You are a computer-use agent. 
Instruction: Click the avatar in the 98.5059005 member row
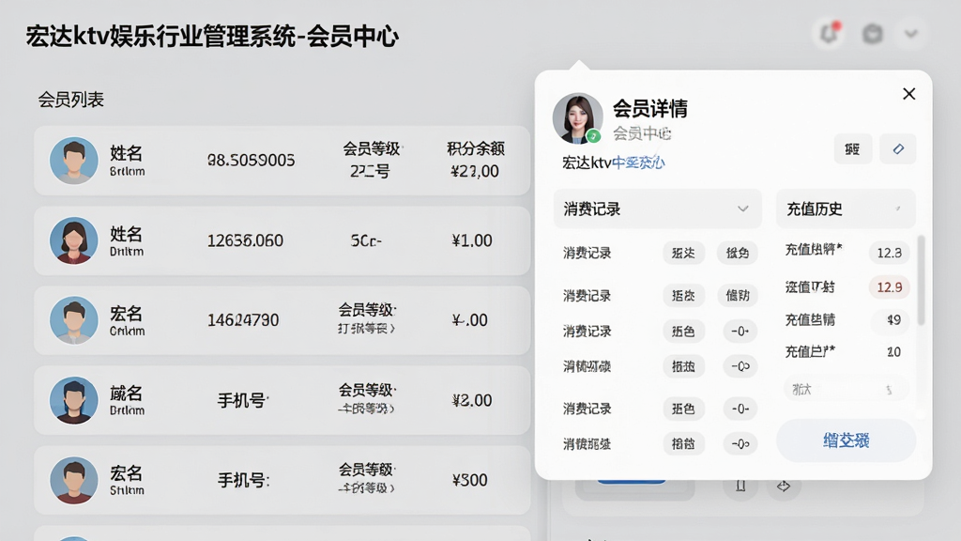[x=73, y=161]
